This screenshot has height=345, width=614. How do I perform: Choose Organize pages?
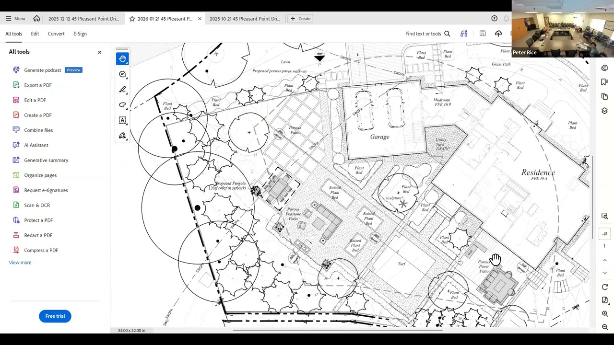point(40,175)
